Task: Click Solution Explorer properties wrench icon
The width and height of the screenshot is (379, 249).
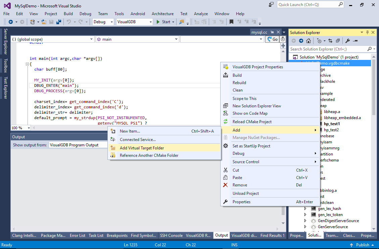Action: [x=347, y=41]
